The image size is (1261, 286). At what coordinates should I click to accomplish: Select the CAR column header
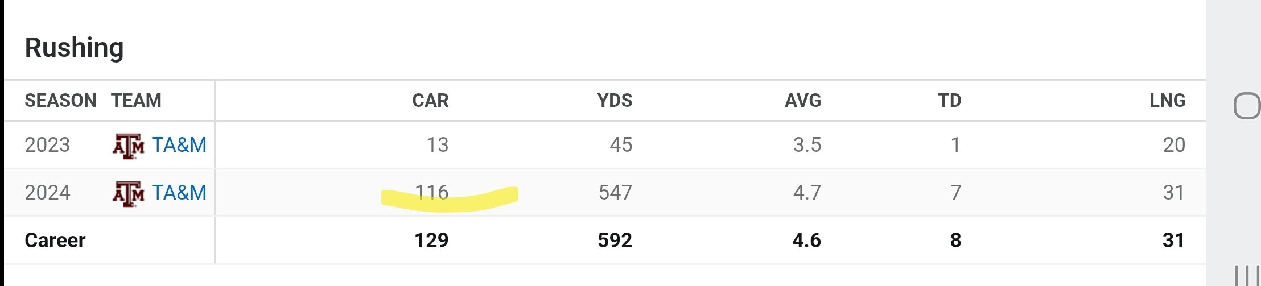pos(430,101)
